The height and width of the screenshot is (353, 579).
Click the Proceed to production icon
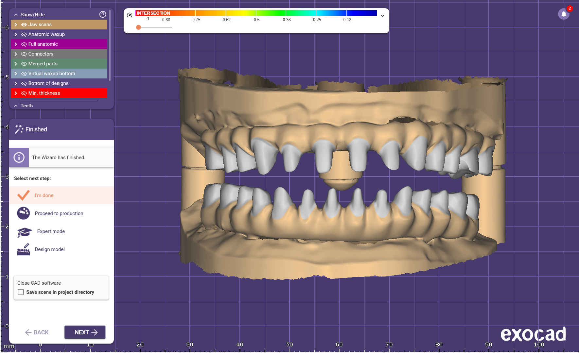click(24, 213)
